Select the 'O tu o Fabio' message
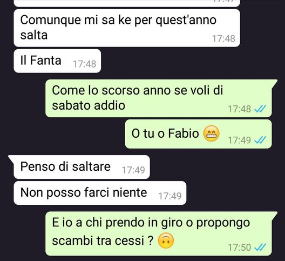The height and width of the screenshot is (261, 285). coord(199,134)
